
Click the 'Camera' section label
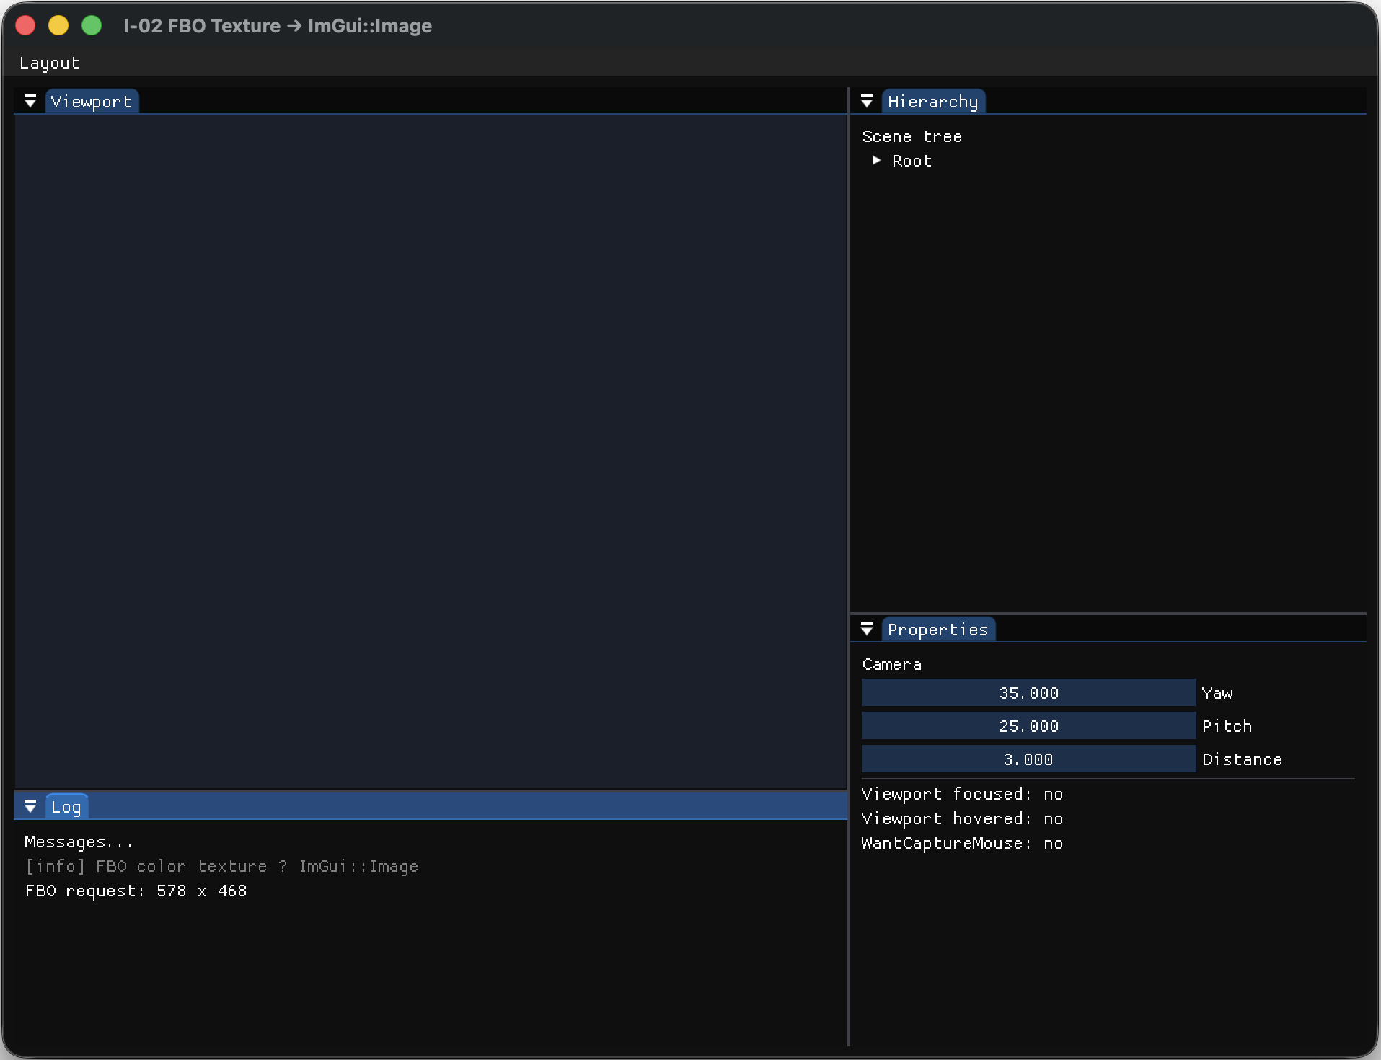pyautogui.click(x=891, y=664)
